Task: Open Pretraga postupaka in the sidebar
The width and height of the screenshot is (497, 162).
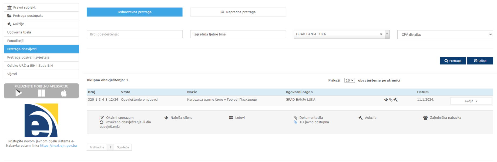Action: [28, 16]
